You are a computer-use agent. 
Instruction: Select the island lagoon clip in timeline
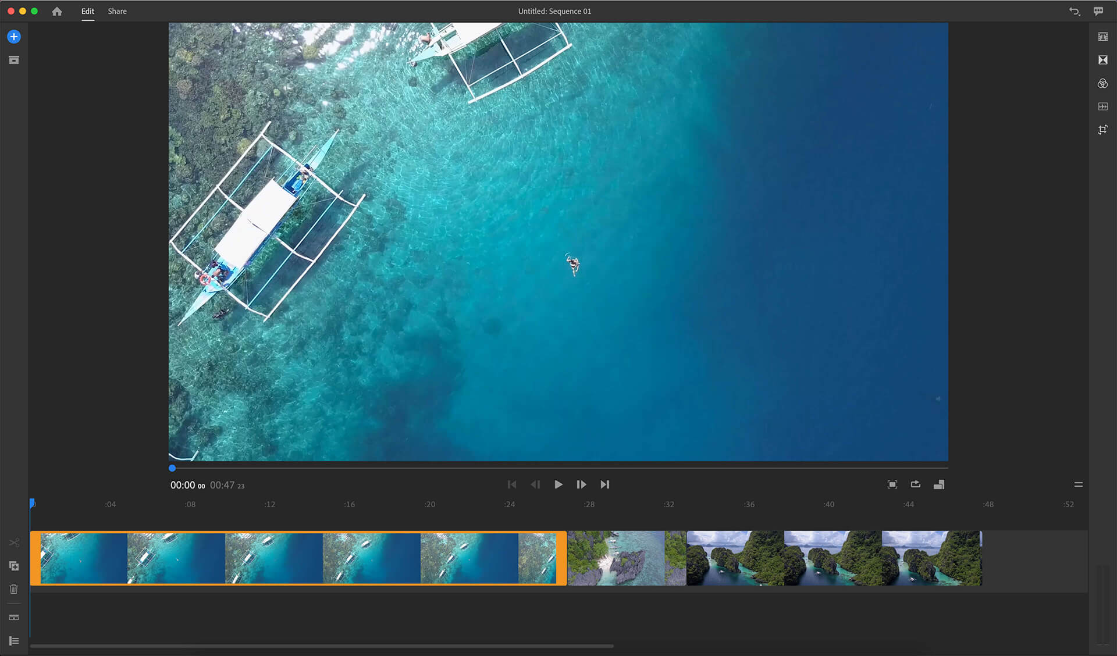pos(834,558)
